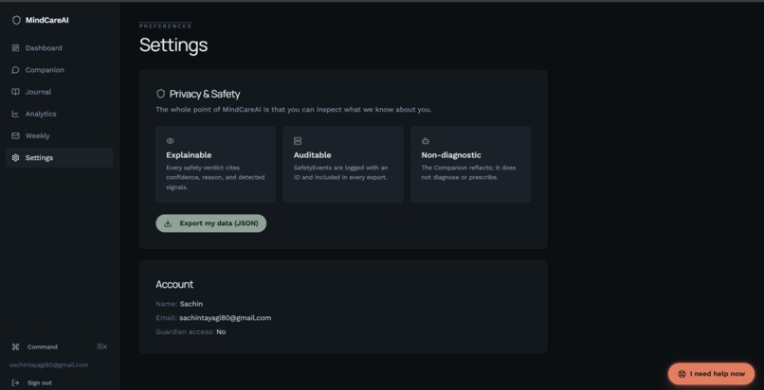Viewport: 764px width, 390px height.
Task: Click the sidebar email address text
Action: coord(48,365)
